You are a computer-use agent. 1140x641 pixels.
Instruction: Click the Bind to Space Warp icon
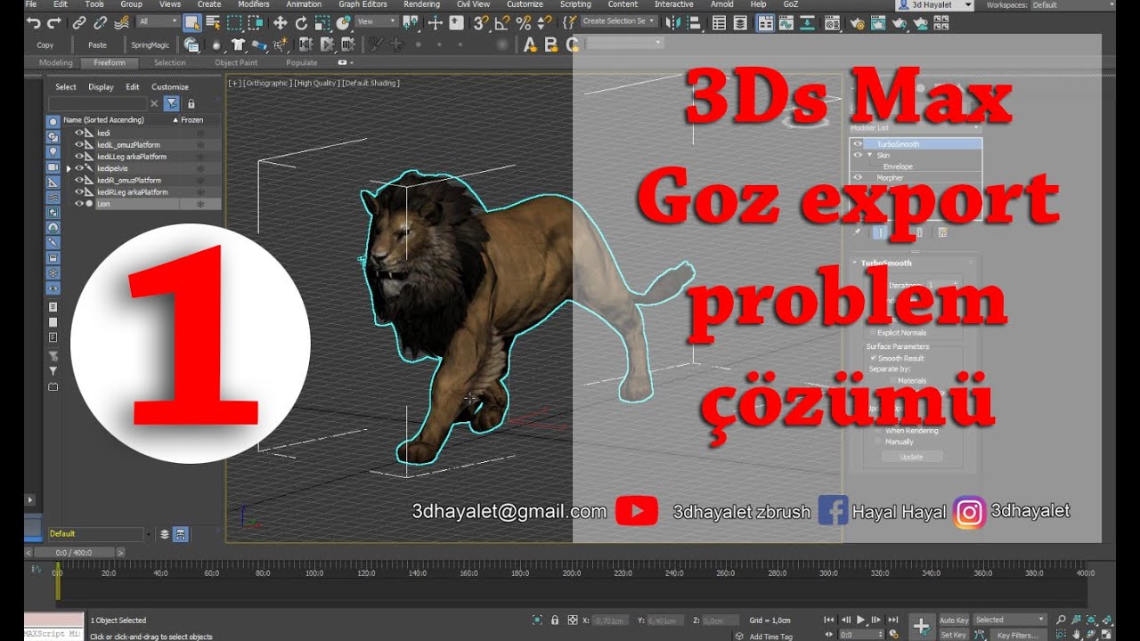click(x=123, y=22)
